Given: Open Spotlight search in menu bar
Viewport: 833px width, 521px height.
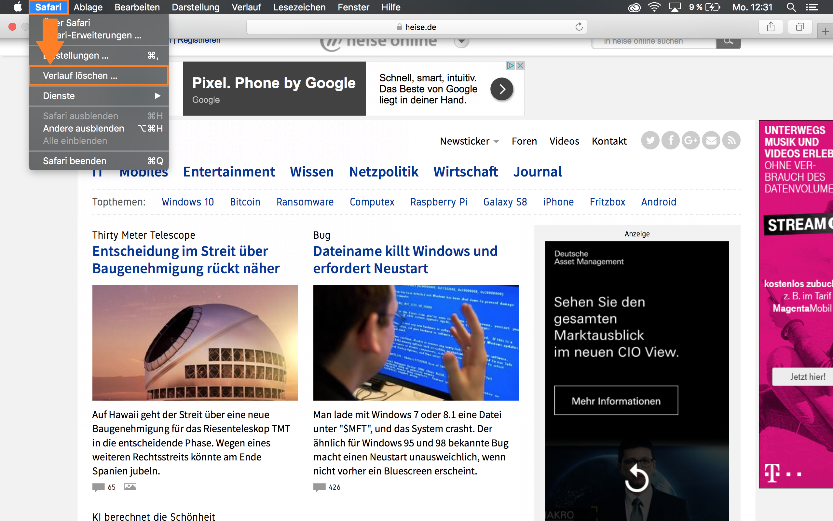Looking at the screenshot, I should click(791, 7).
